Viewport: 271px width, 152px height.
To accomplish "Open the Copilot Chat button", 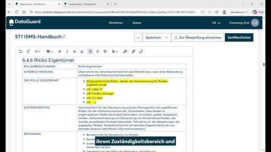I will coord(258,12).
